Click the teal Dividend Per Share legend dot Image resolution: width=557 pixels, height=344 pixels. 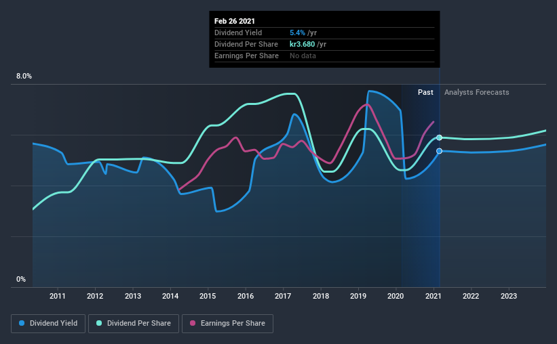(99, 323)
